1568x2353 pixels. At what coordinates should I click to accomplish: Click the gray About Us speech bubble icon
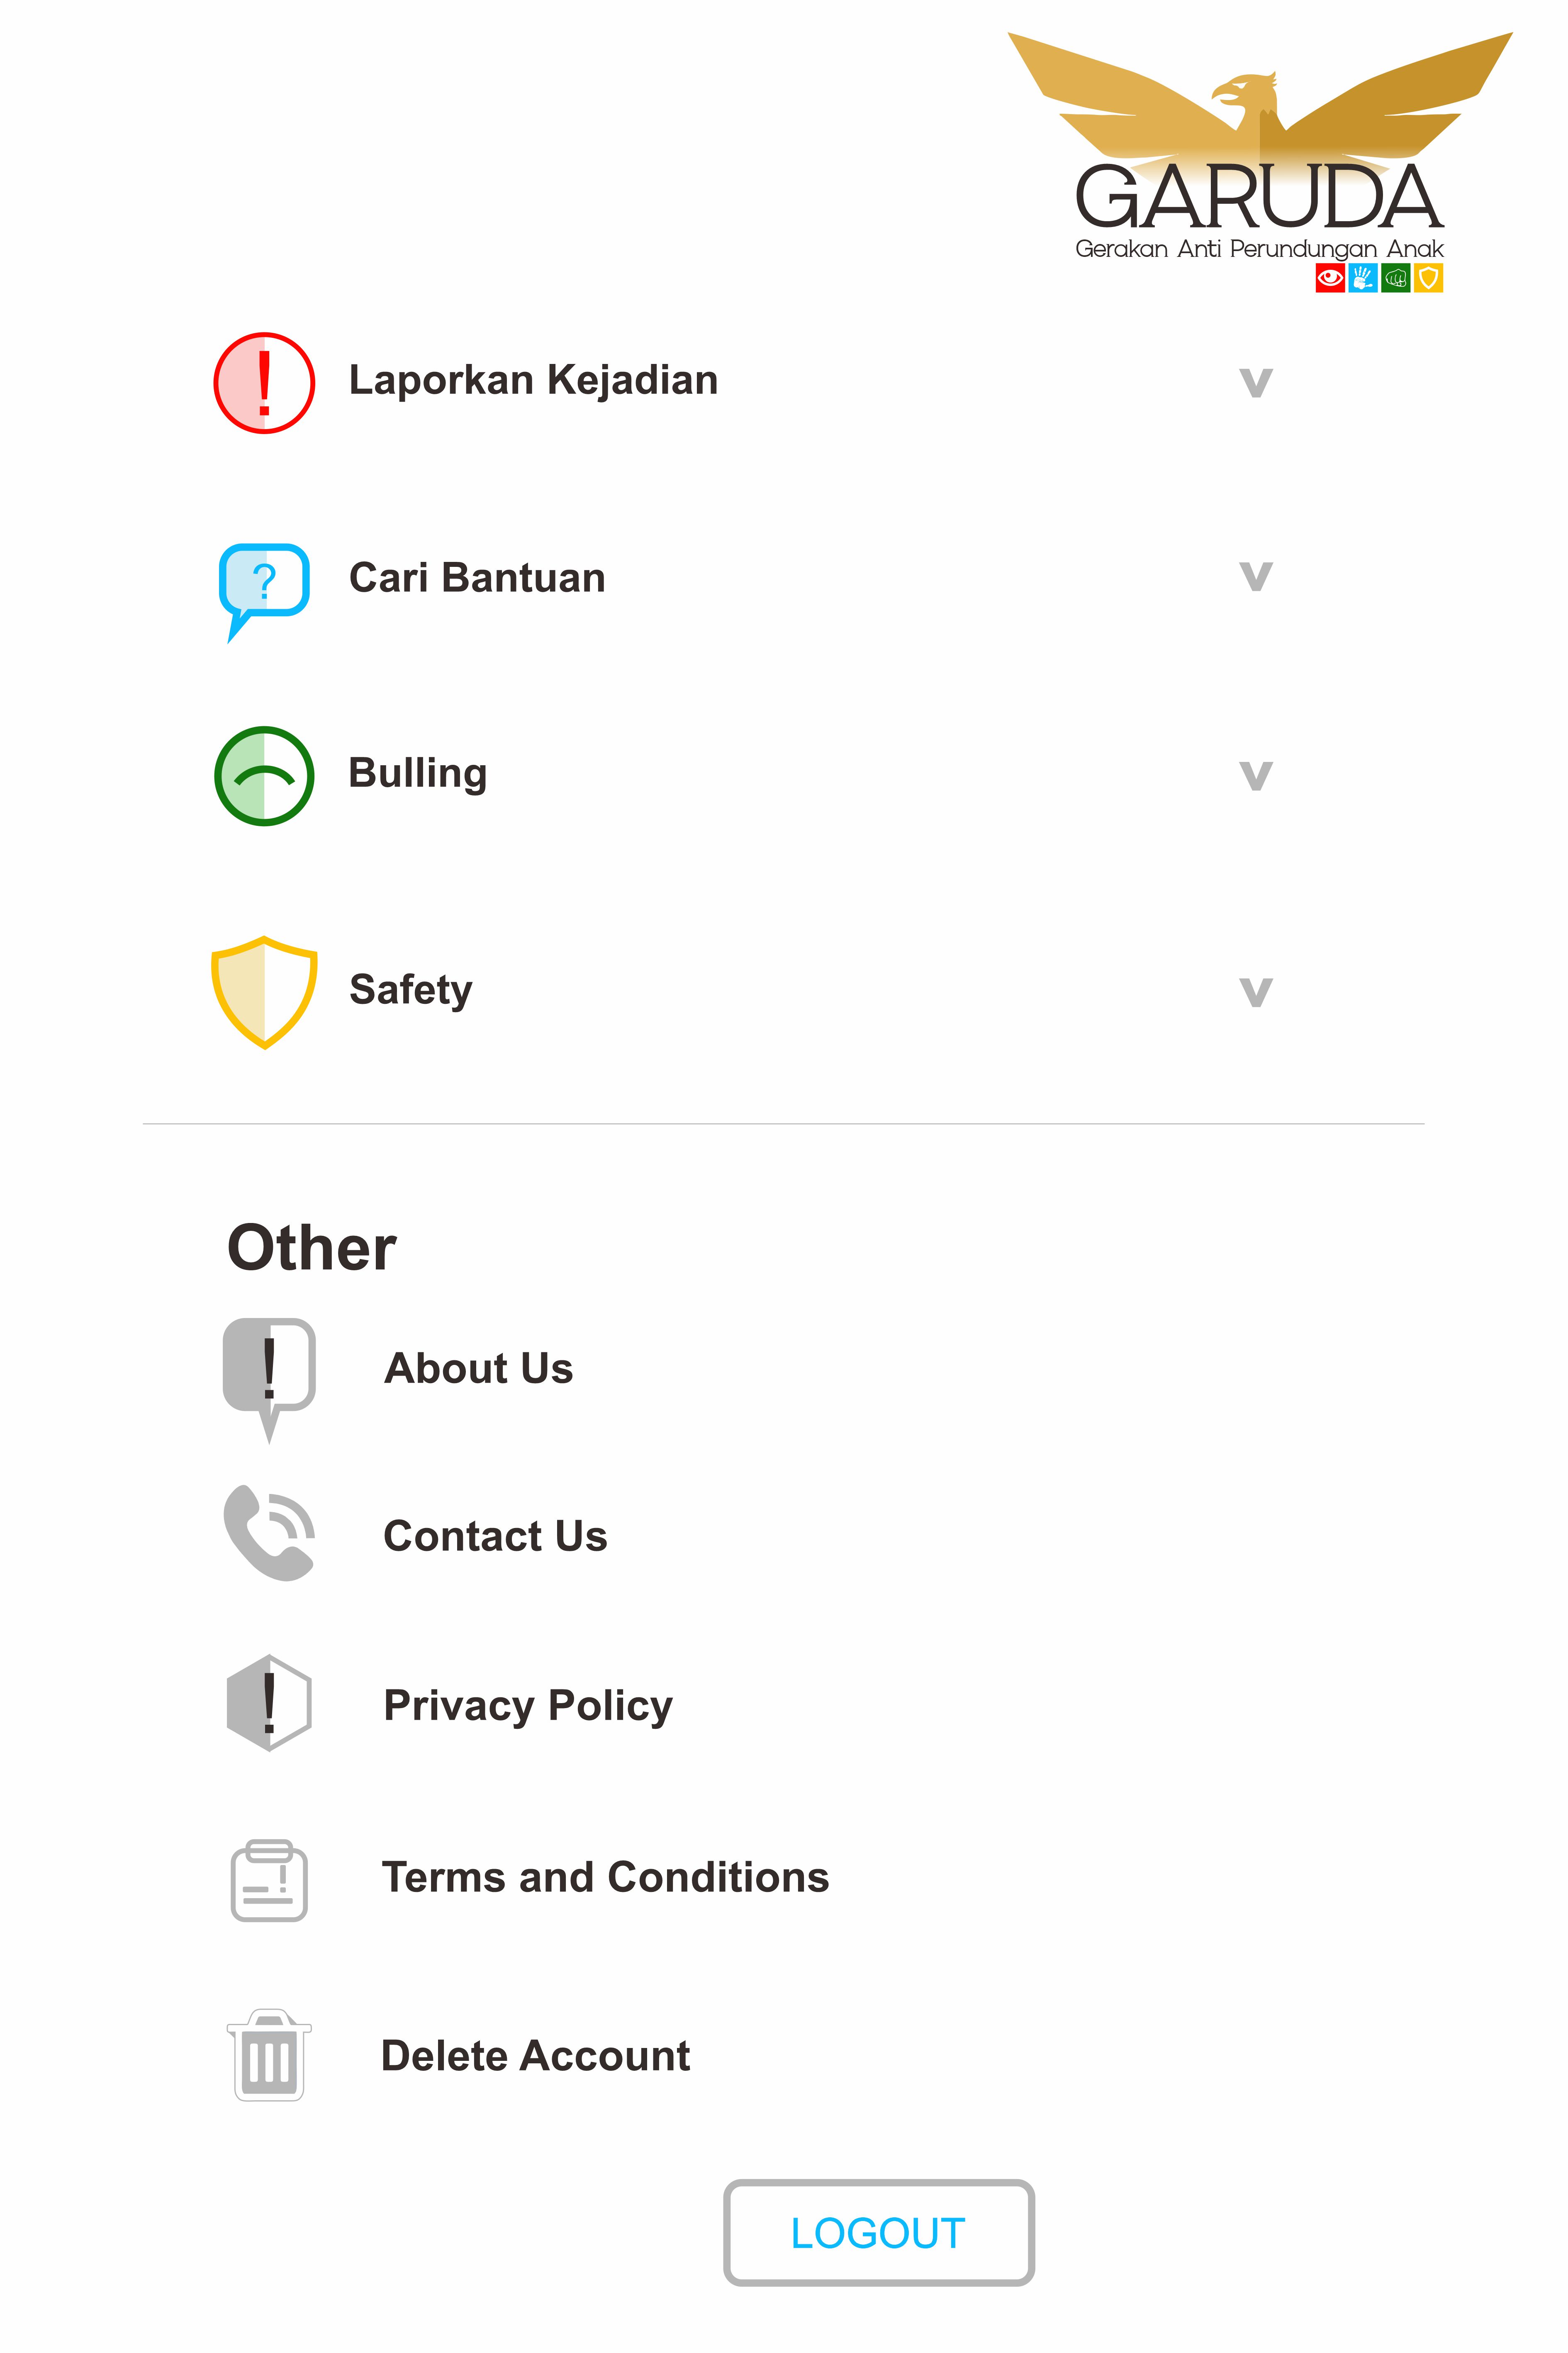click(x=269, y=1379)
